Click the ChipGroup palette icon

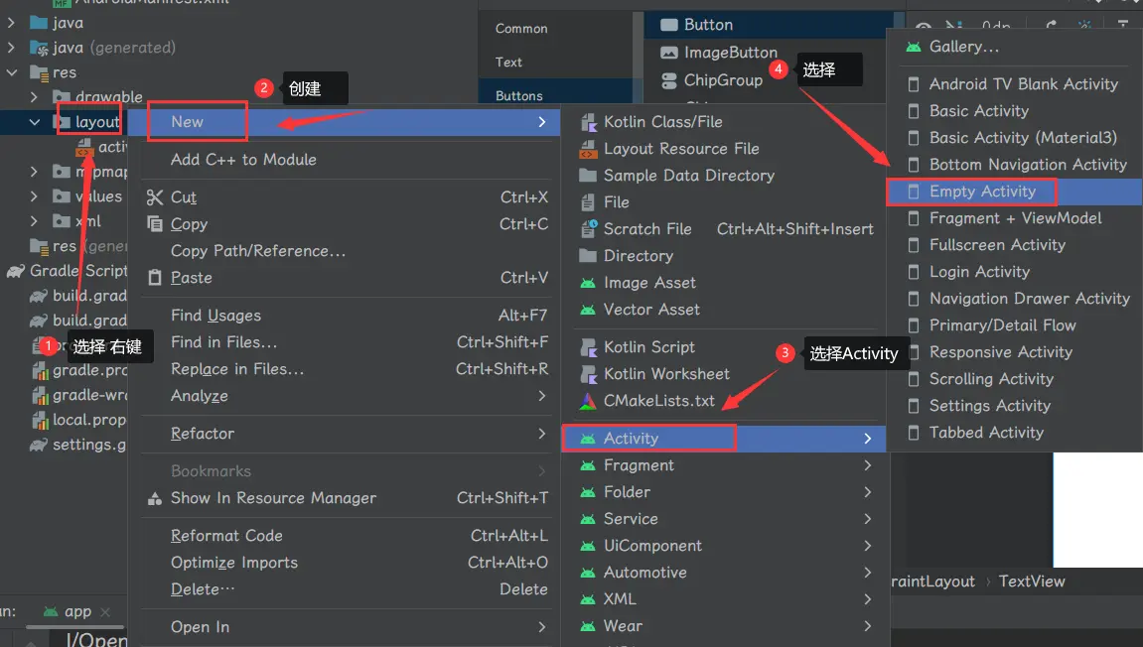coord(668,80)
